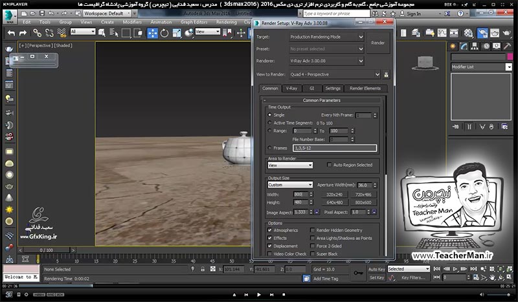Click the Selection Lock toggle padlock icon
This screenshot has width=518, height=302.
tap(203, 269)
